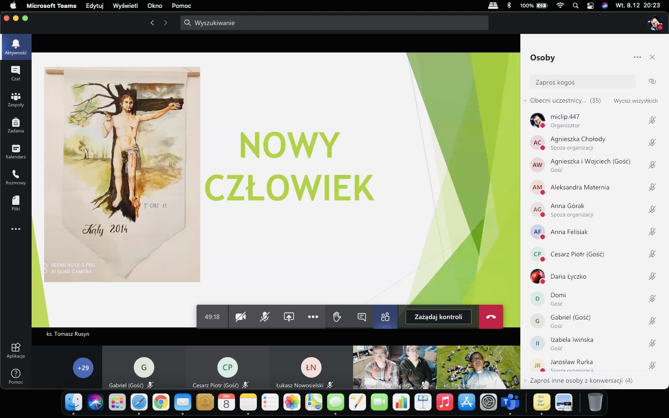Open System Preferences from the Dock
Screen dimensions: 669x418
click(488, 402)
